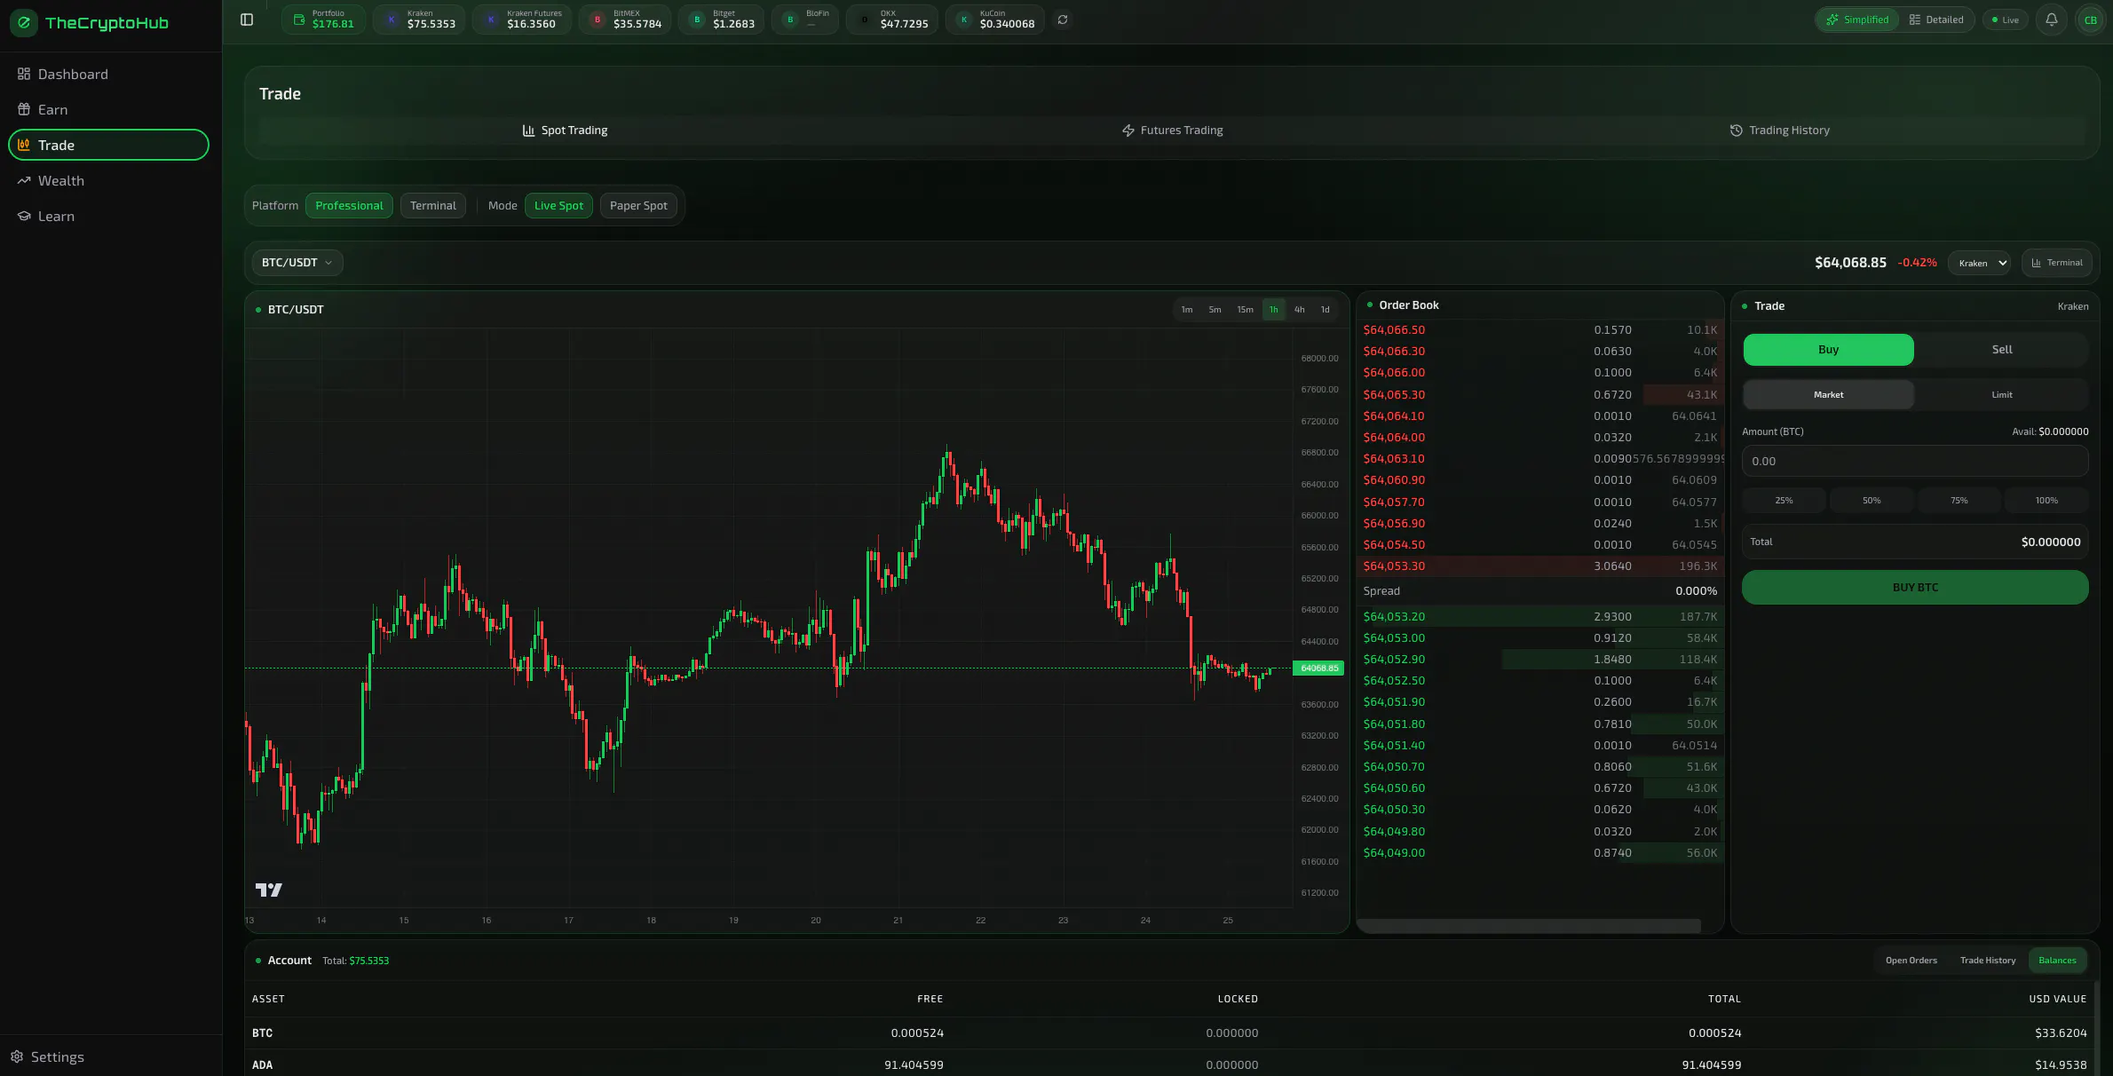Open the notifications bell
The height and width of the screenshot is (1076, 2113).
(x=2052, y=20)
